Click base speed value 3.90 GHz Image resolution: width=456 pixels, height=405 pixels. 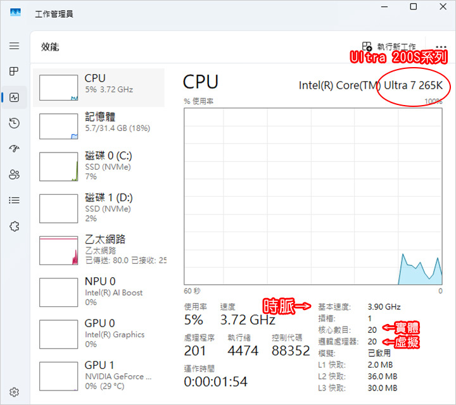pos(384,307)
